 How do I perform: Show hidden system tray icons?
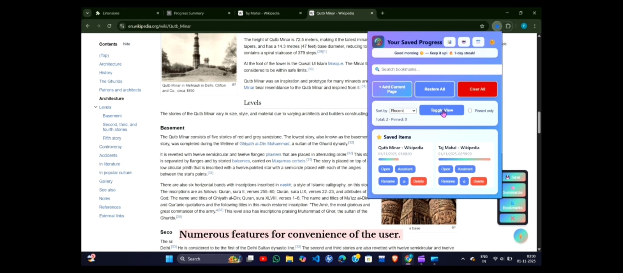pos(463,259)
